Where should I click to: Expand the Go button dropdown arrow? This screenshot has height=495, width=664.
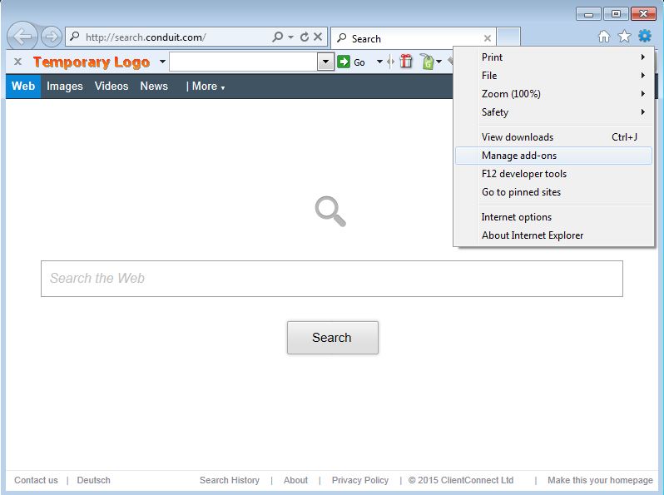(379, 62)
